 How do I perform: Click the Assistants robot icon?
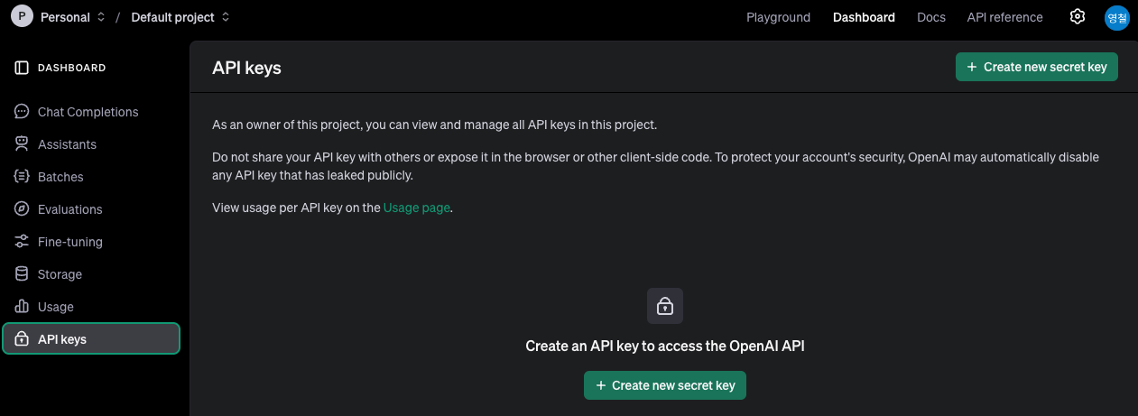click(x=22, y=144)
